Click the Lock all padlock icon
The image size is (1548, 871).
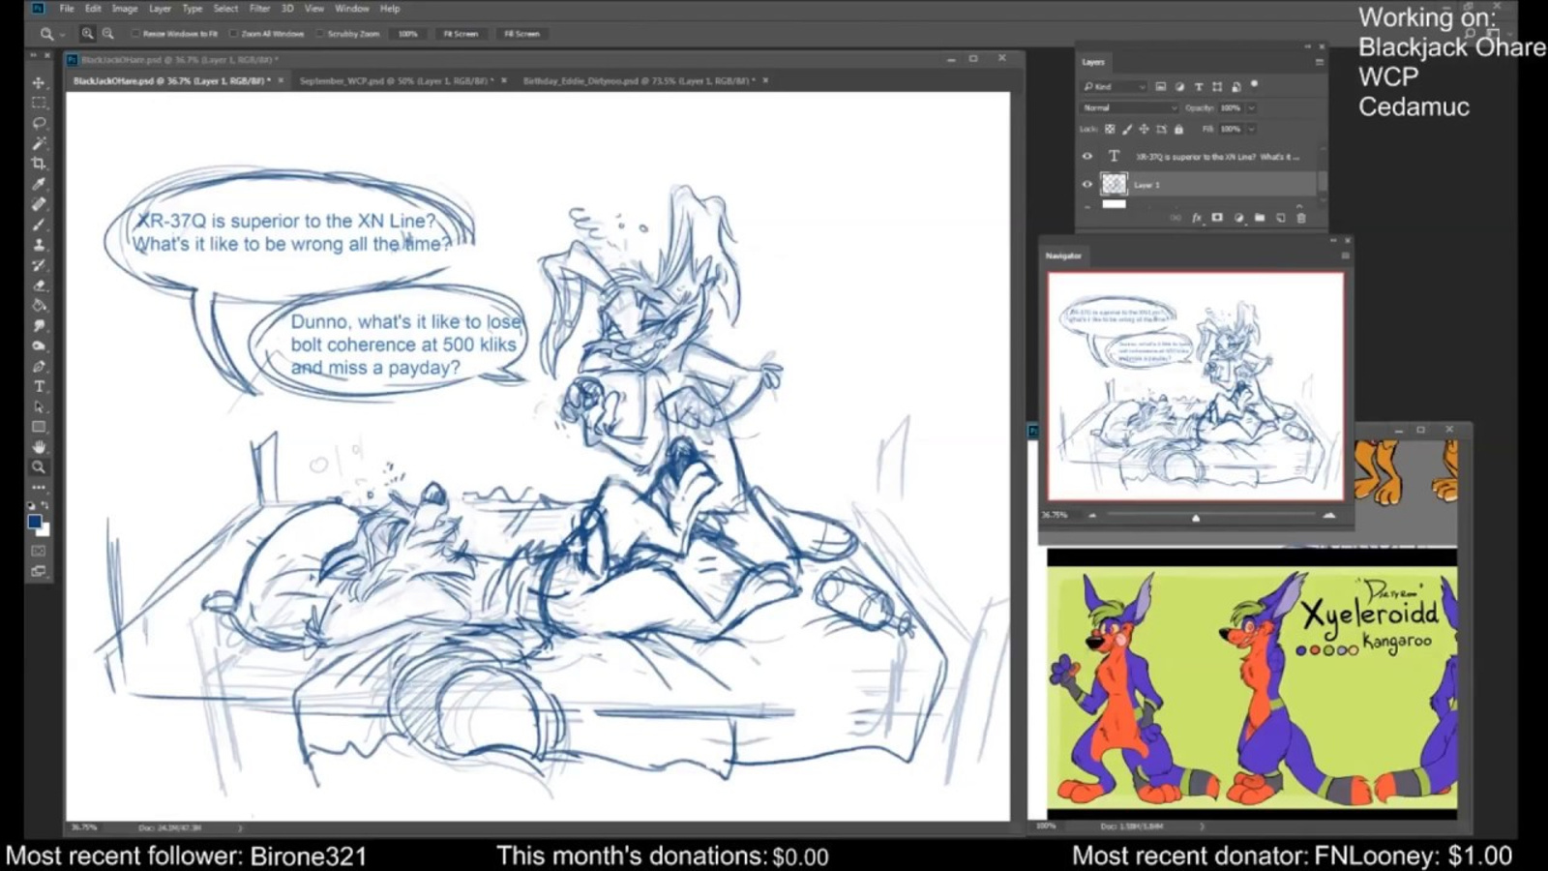[x=1178, y=129]
